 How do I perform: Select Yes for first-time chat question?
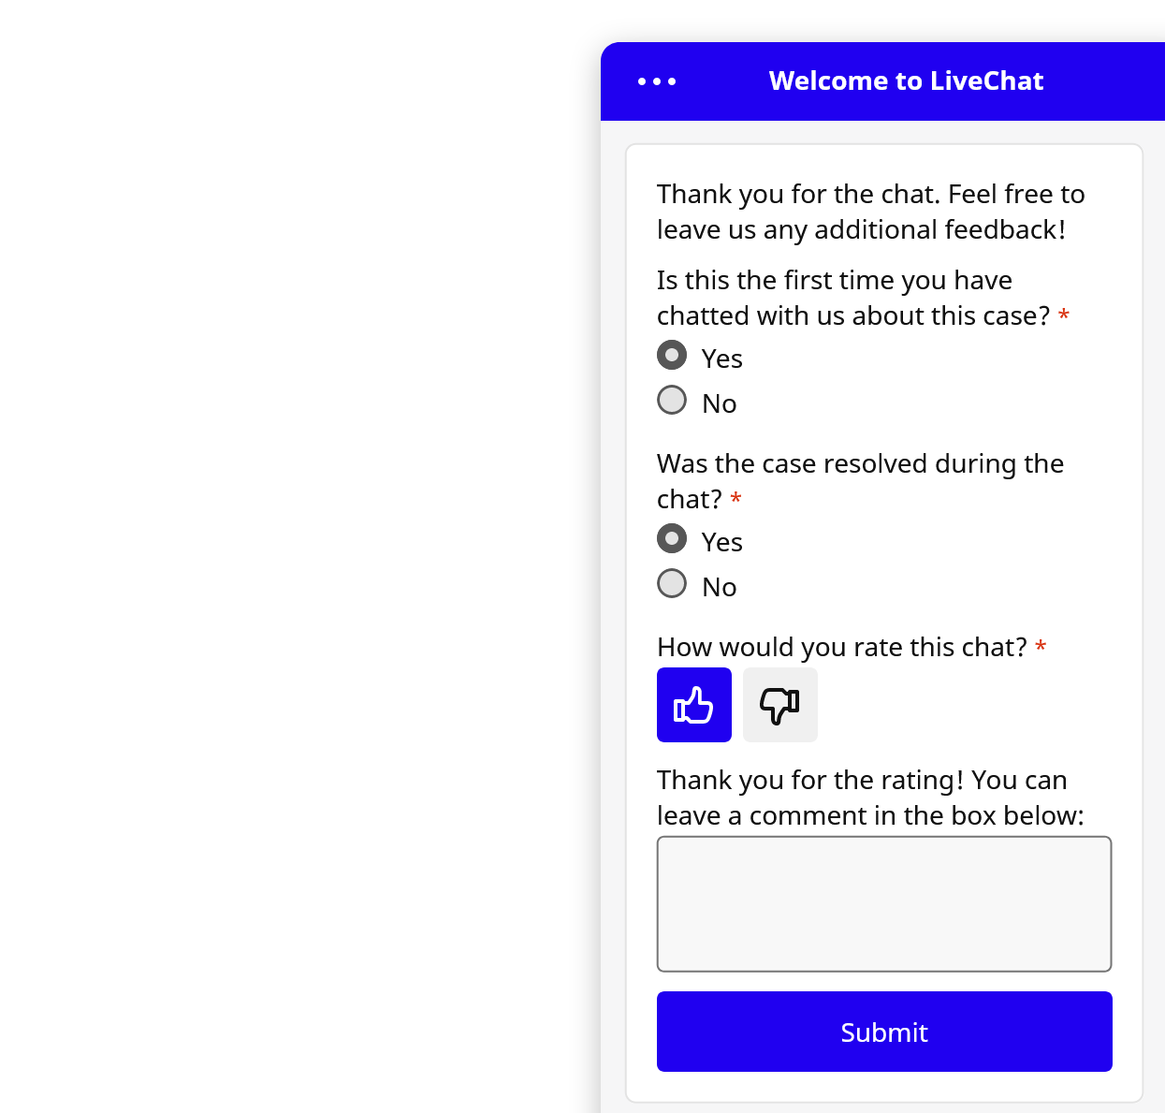(x=672, y=355)
